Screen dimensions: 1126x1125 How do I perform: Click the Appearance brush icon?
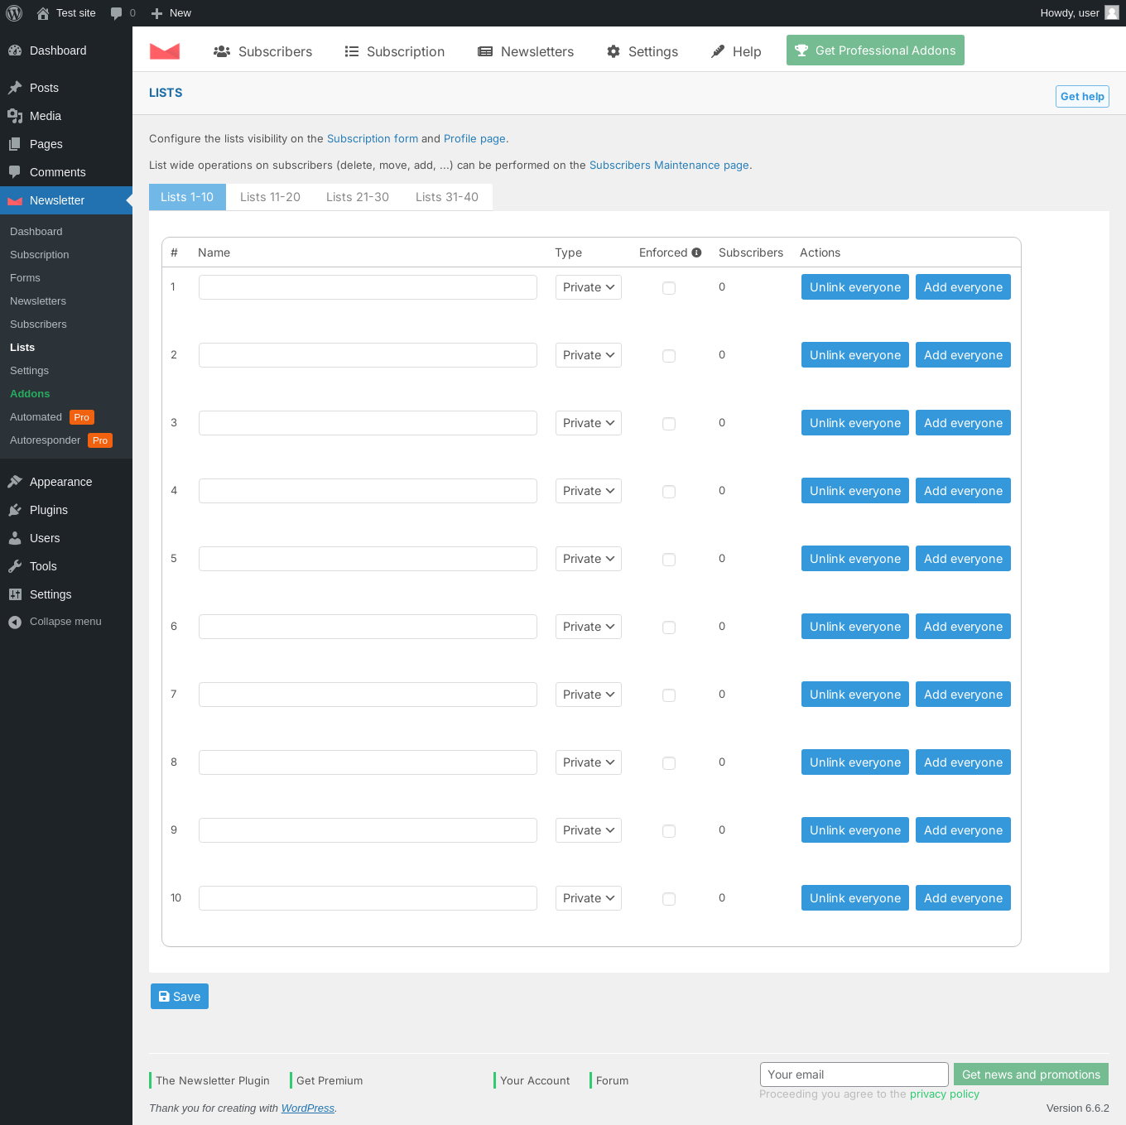coord(15,482)
